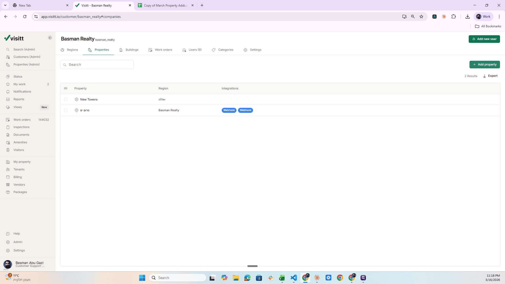This screenshot has height=284, width=505.
Task: Open Tenants in sidebar
Action: pyautogui.click(x=19, y=169)
